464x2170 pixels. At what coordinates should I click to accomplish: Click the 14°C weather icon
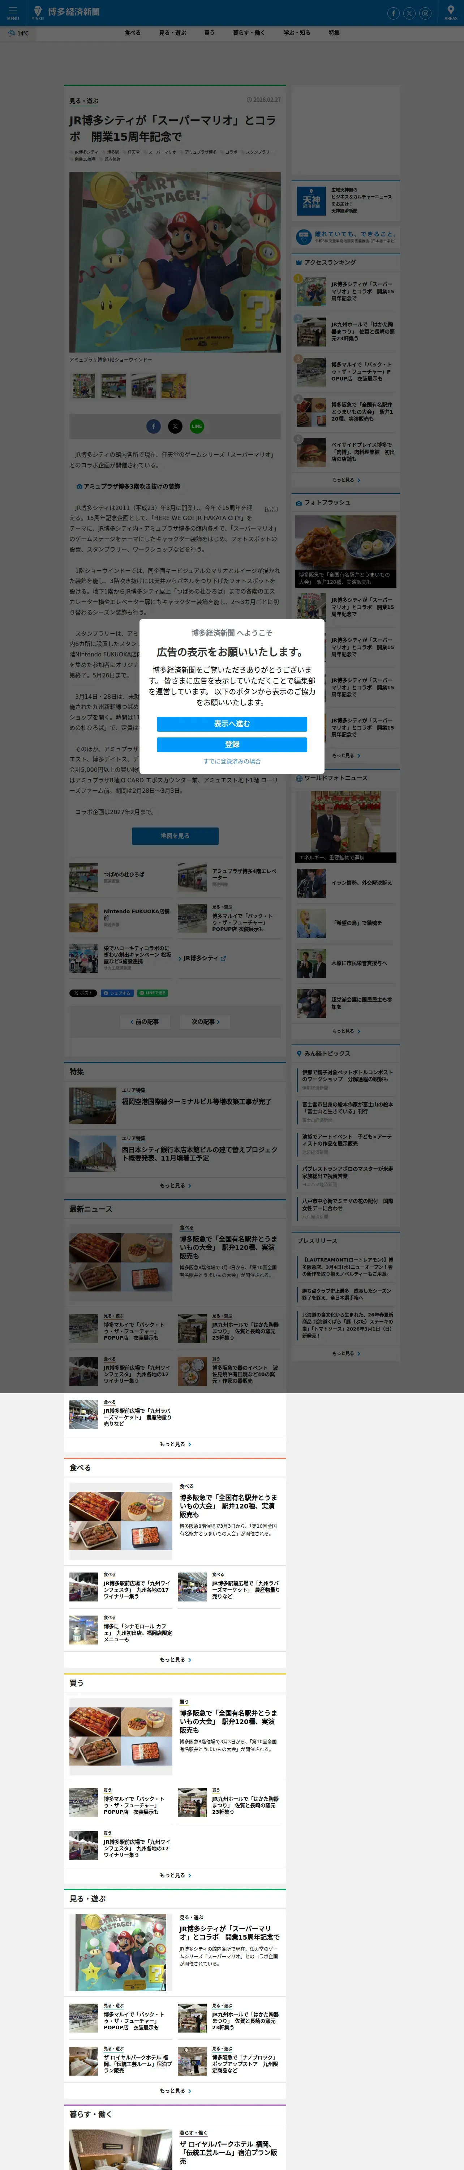pyautogui.click(x=17, y=33)
